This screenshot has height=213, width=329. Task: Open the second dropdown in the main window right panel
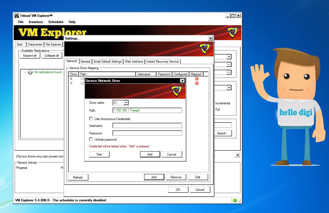(x=229, y=64)
